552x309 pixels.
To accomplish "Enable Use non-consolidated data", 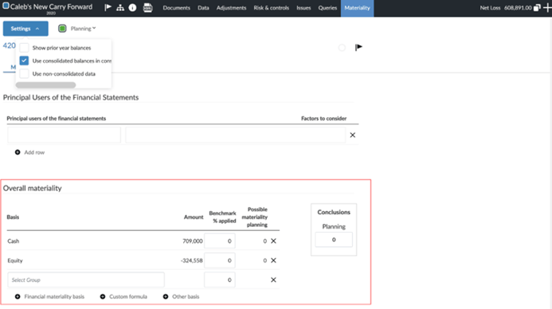I will 24,73.
